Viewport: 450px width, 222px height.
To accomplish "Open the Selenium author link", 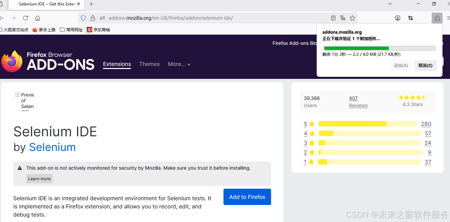I will (x=52, y=147).
